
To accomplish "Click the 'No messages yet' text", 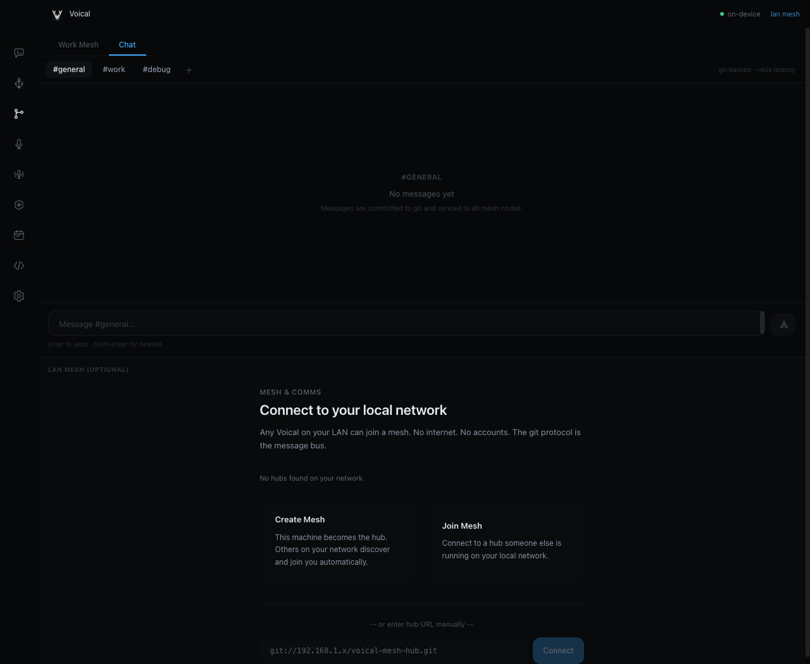I will point(421,194).
